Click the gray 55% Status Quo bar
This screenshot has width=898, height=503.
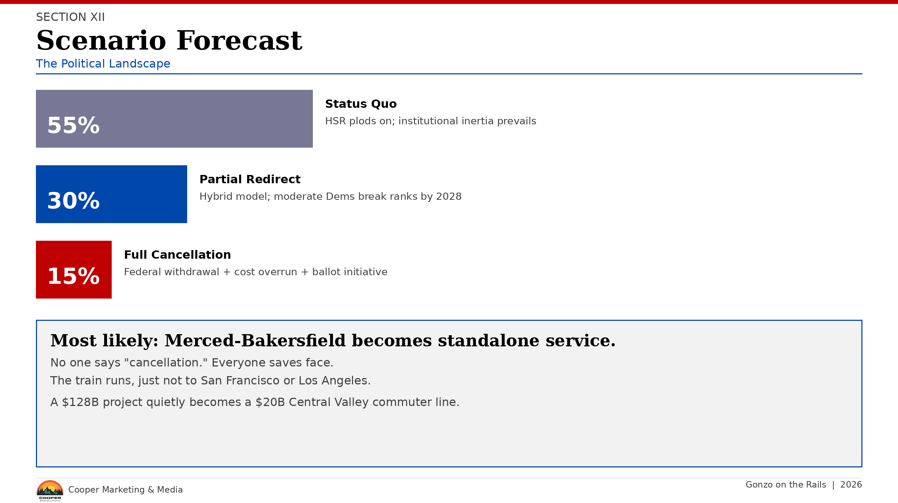[174, 119]
